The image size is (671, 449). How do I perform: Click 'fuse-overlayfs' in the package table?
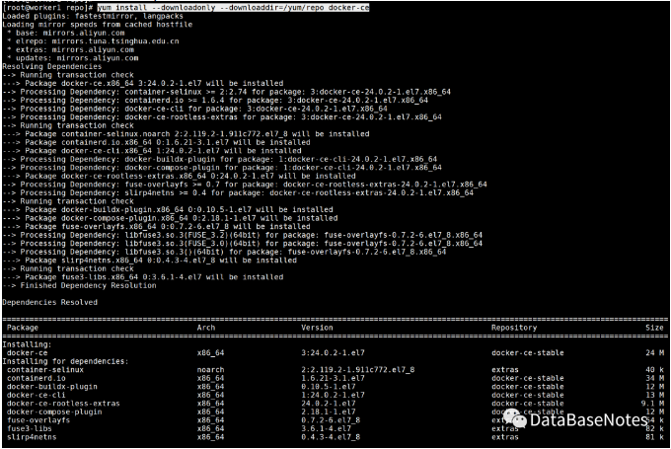(38, 420)
